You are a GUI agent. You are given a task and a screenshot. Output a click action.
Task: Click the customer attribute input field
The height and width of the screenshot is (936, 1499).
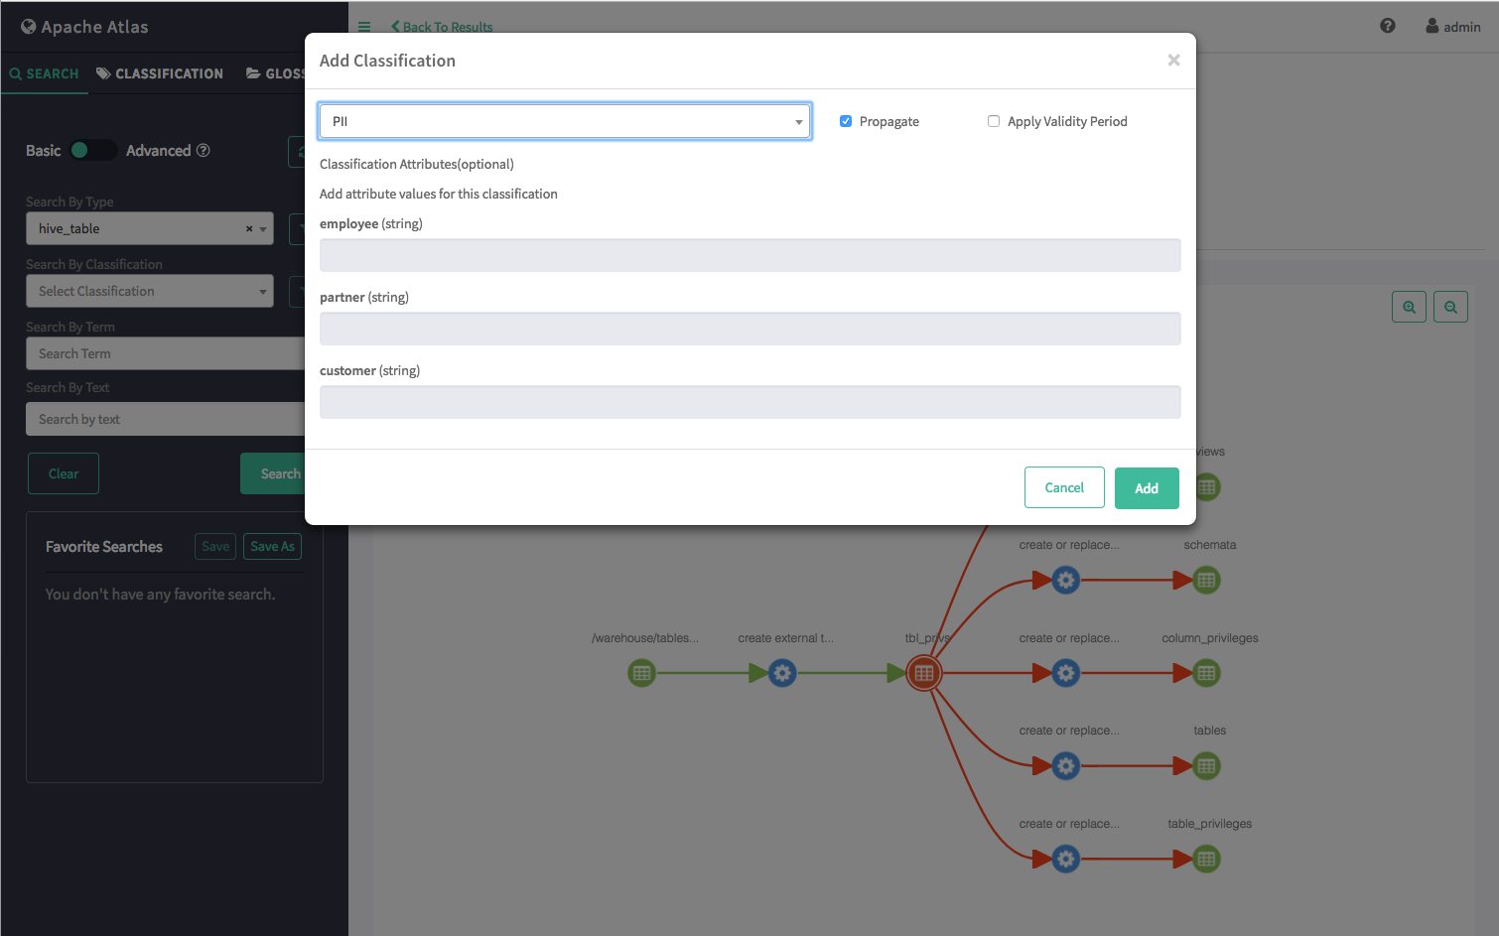coord(749,402)
